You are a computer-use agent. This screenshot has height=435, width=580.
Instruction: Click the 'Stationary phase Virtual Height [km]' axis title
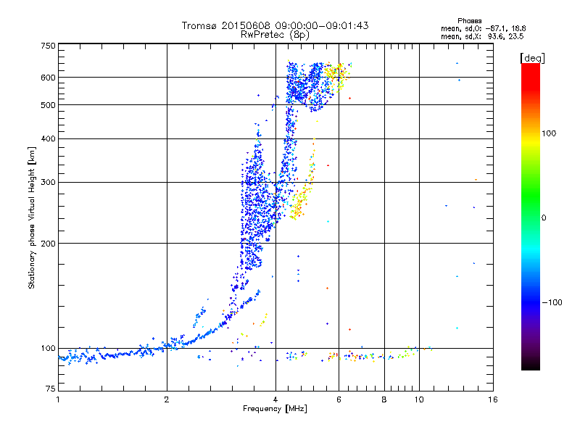32,218
